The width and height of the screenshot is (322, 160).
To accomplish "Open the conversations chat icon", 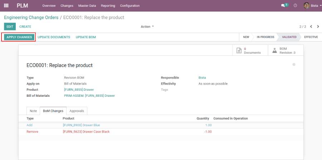I will [x=284, y=6].
